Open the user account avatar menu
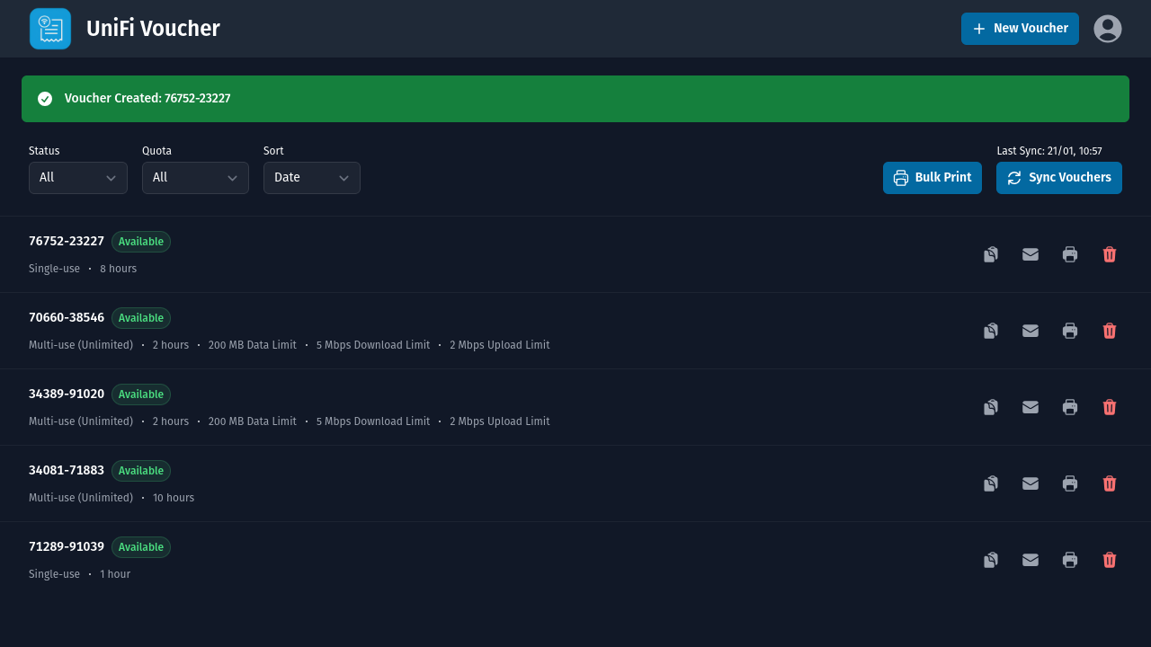 [1108, 28]
